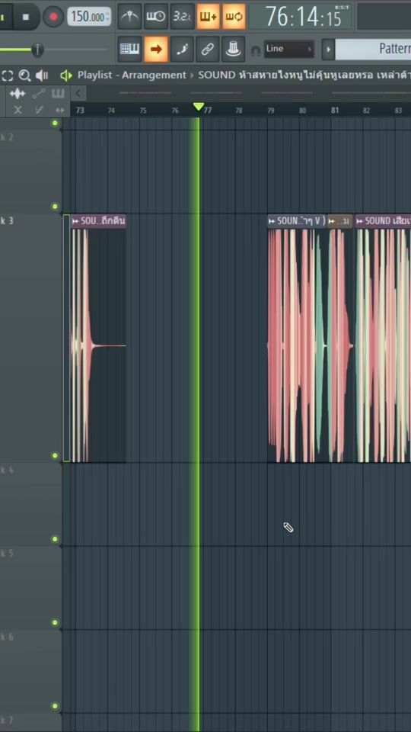Select the zoom magnifier tool in playlist
This screenshot has width=411, height=732.
pyautogui.click(x=24, y=75)
